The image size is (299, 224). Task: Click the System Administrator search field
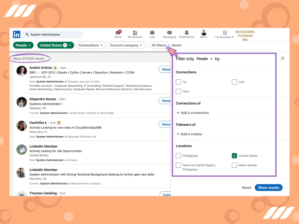click(53, 34)
